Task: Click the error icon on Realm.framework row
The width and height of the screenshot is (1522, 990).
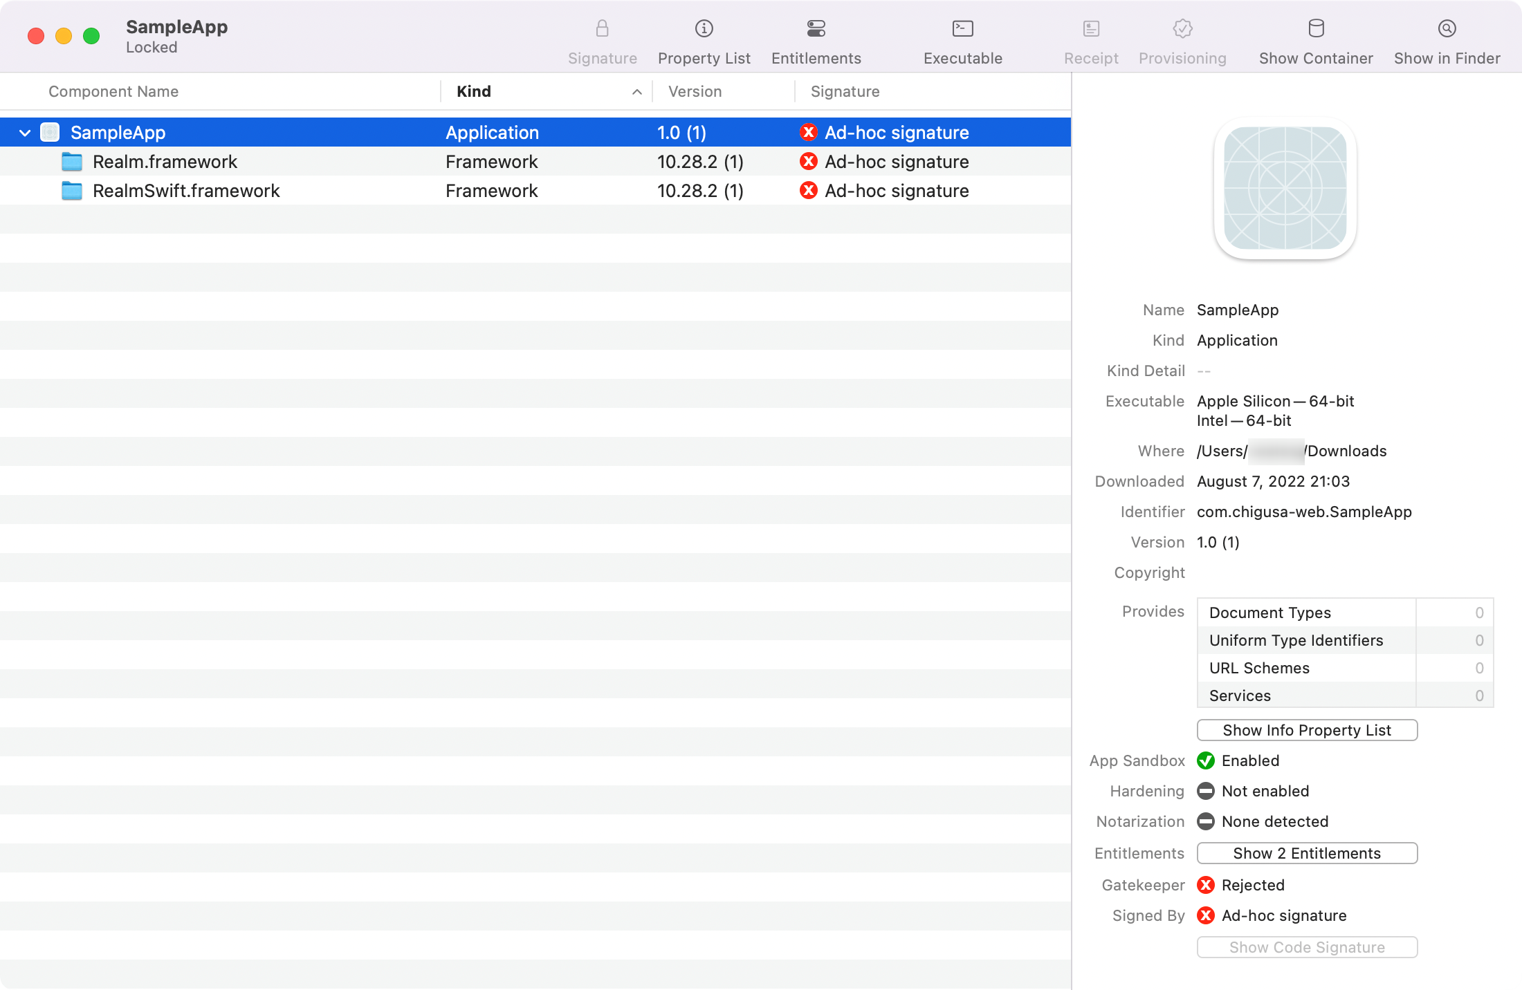Action: [x=808, y=161]
